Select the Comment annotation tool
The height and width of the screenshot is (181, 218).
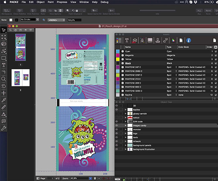[x=3, y=121]
